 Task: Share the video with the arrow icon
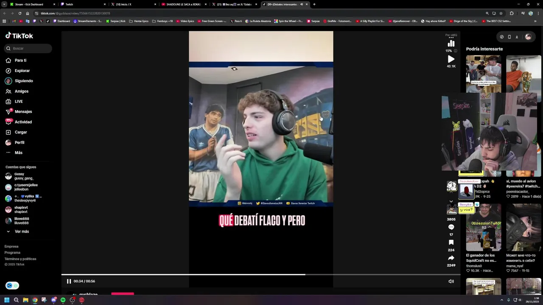451,258
